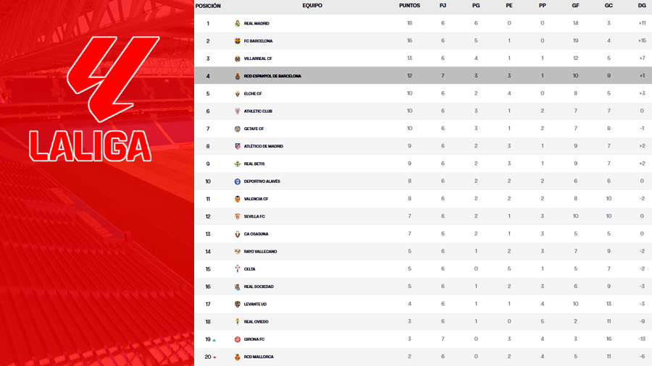
Task: Sort table by EQUIPO column header
Action: click(x=312, y=6)
